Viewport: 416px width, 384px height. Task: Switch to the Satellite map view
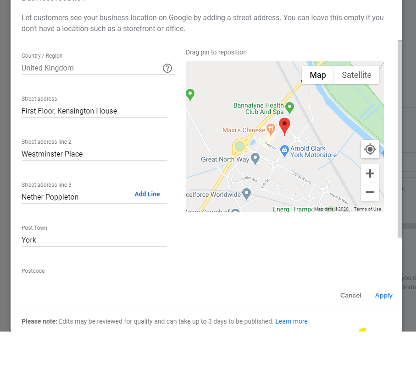coord(356,75)
